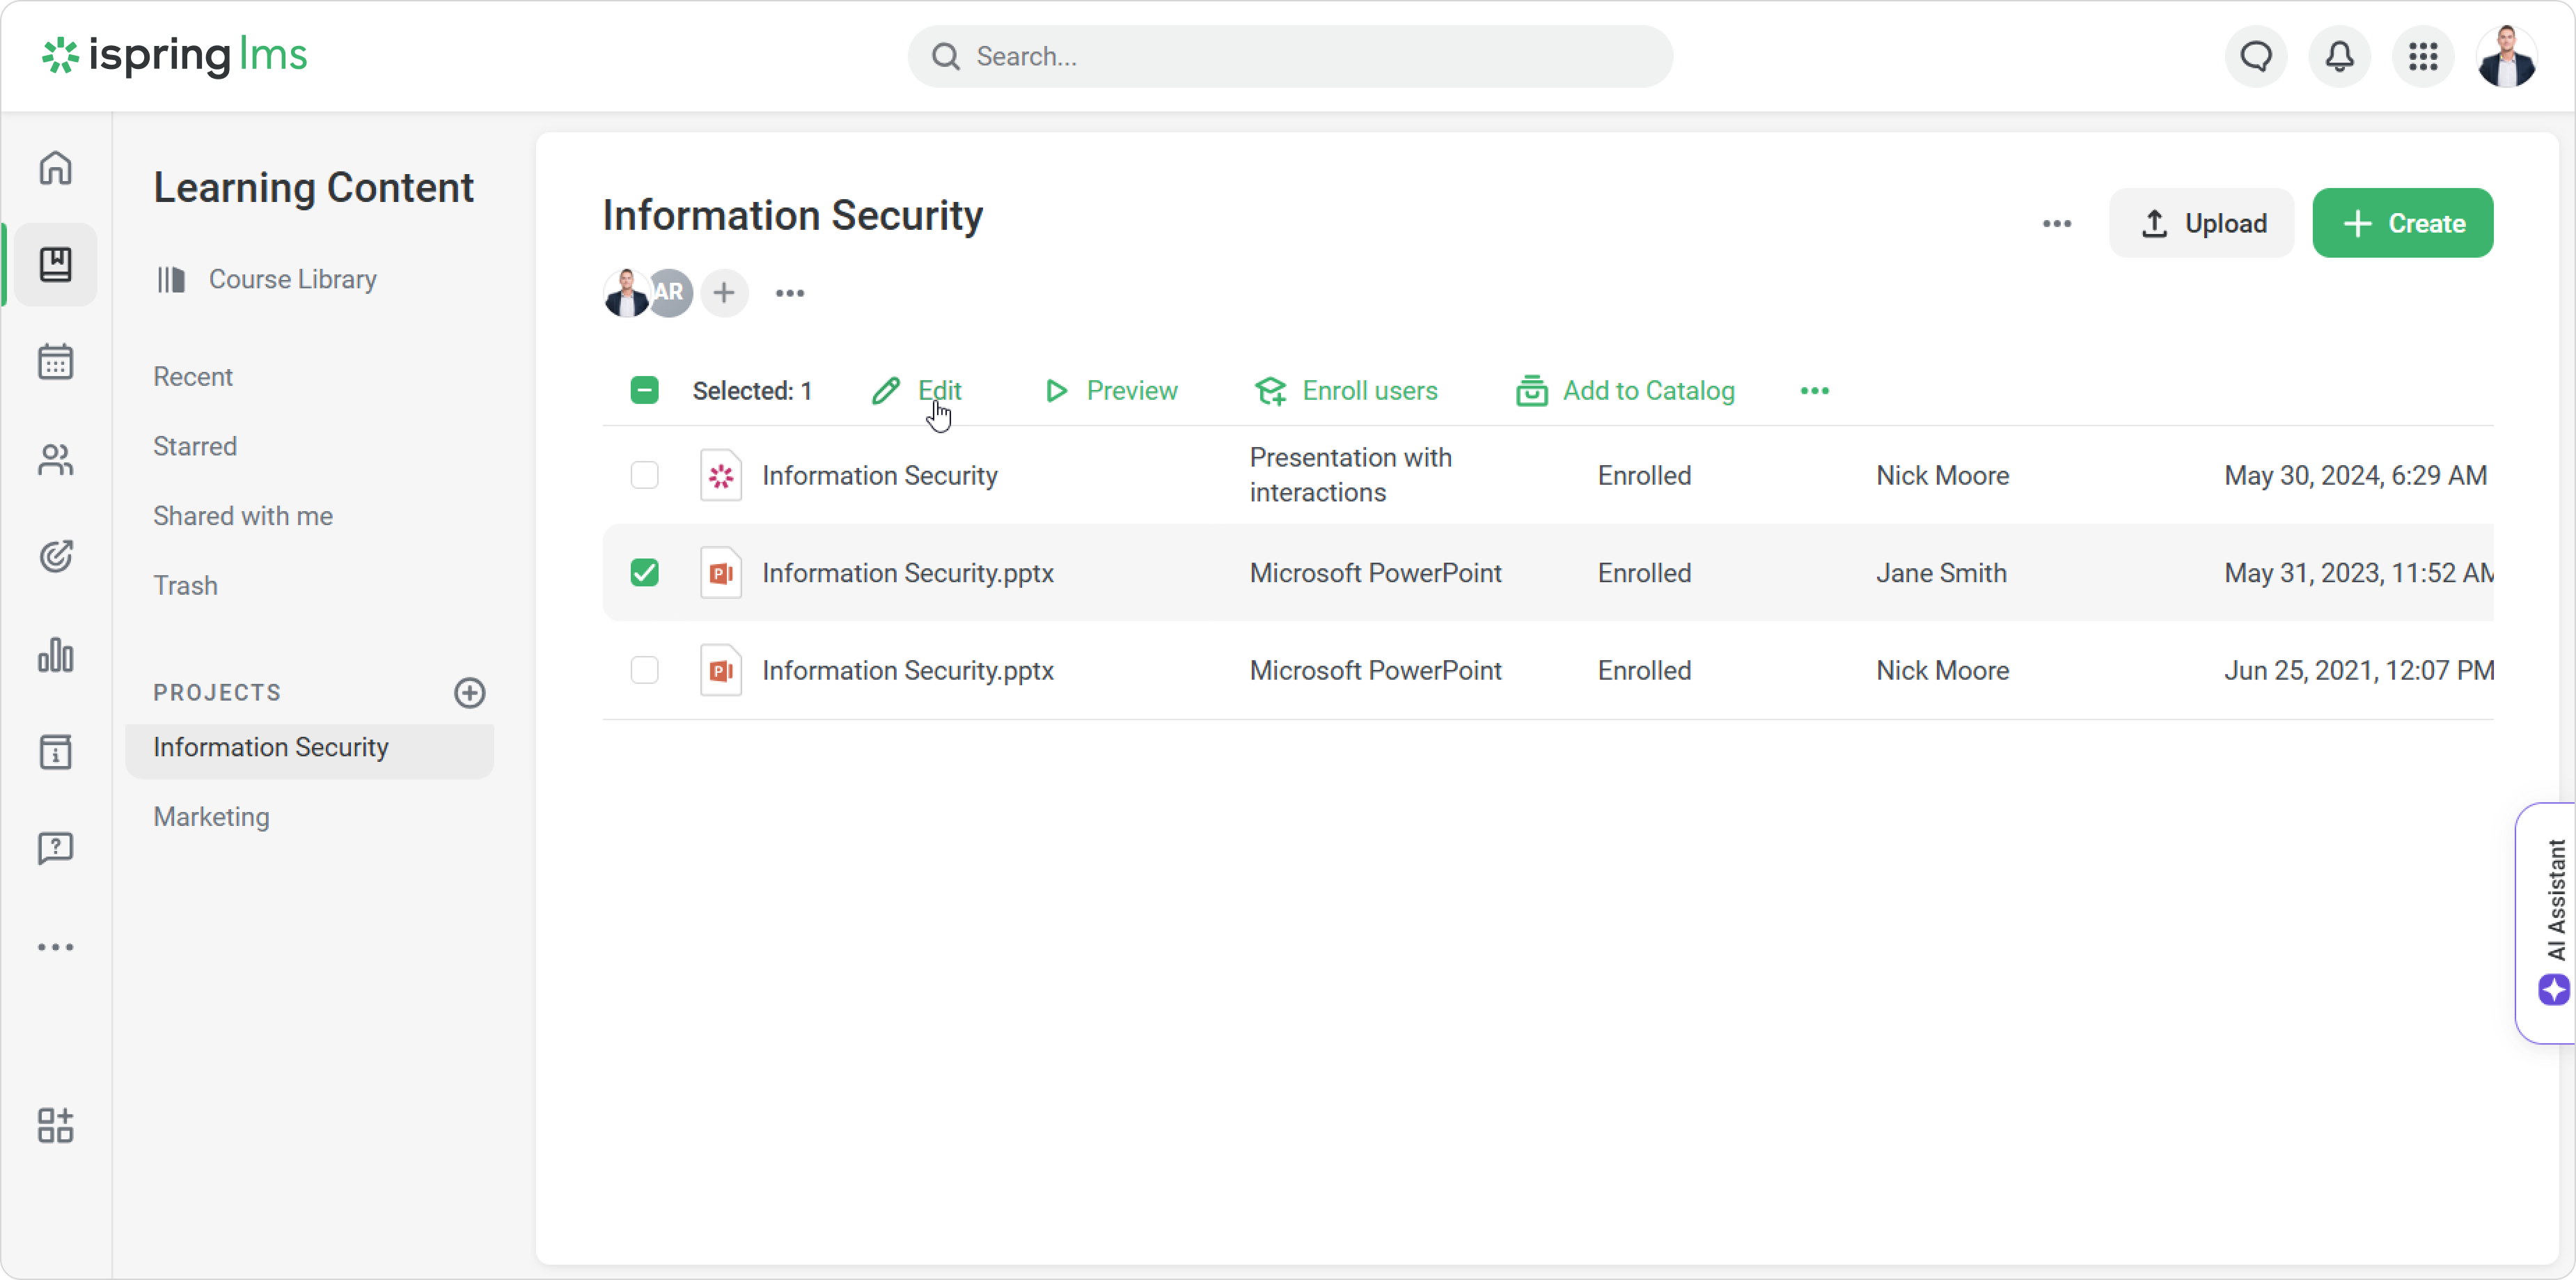
Task: Expand the ellipsis next to collaborator avatars
Action: coord(790,293)
